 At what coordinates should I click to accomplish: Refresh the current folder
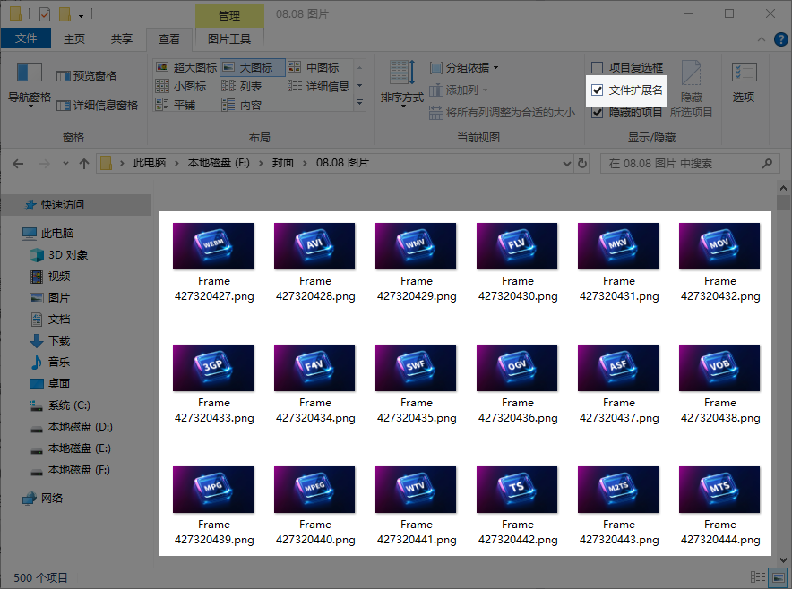click(582, 164)
